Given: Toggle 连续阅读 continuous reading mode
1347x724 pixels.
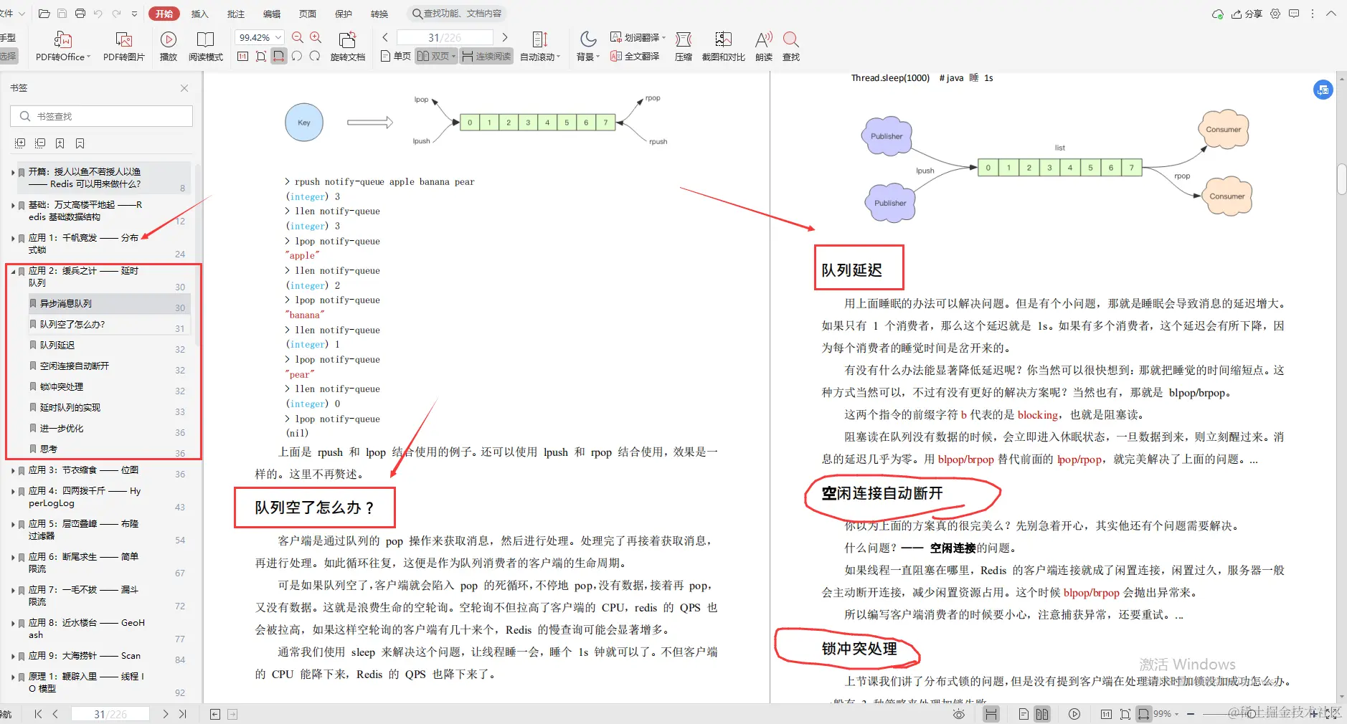Looking at the screenshot, I should pyautogui.click(x=486, y=57).
